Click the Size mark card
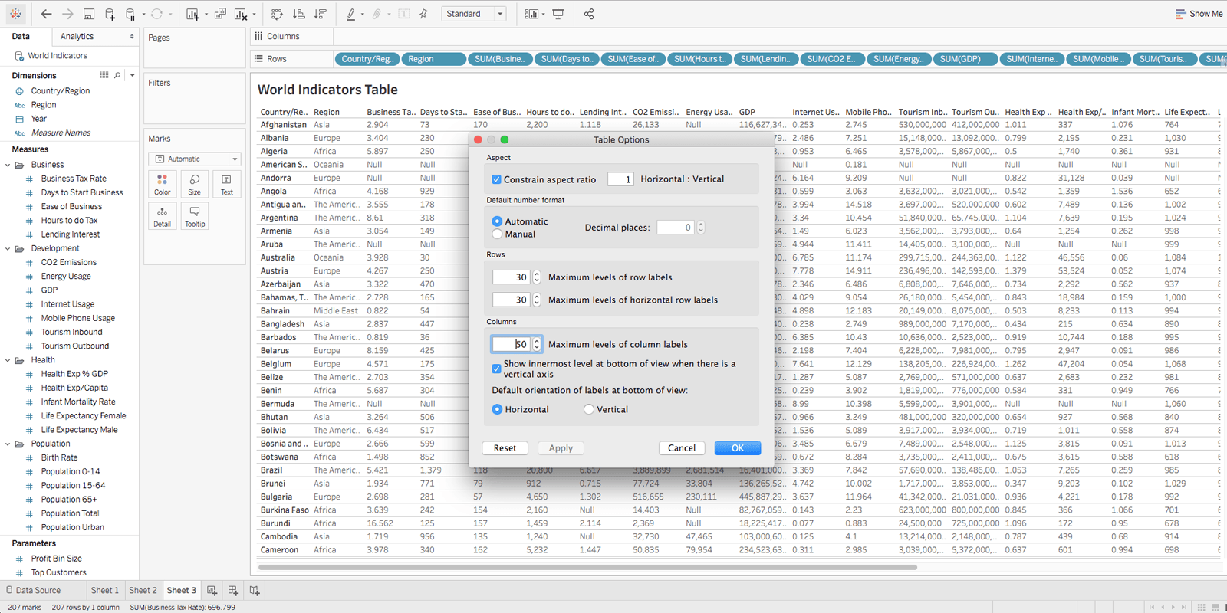 click(195, 185)
